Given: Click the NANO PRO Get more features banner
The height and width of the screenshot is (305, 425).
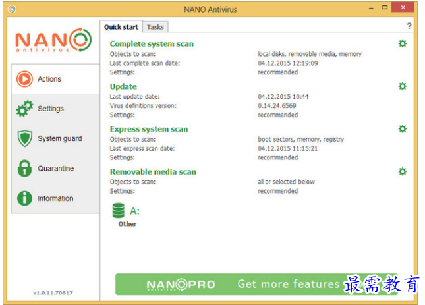Looking at the screenshot, I should click(257, 284).
